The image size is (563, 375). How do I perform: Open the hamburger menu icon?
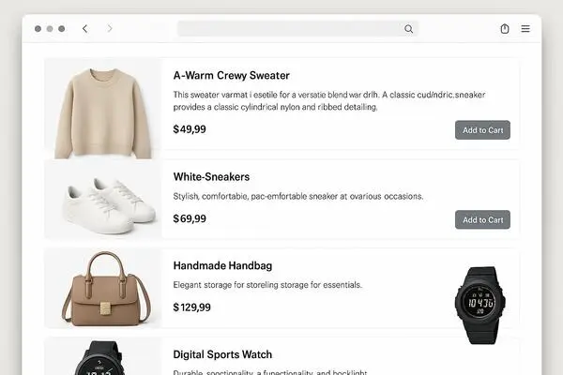[x=525, y=29]
